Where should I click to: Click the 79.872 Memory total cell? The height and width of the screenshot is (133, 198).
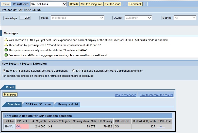pyautogui.click(x=84, y=126)
